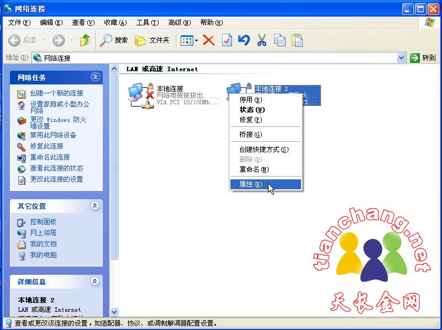Click the view connection status icon
The height and width of the screenshot is (330, 442).
tap(22, 169)
